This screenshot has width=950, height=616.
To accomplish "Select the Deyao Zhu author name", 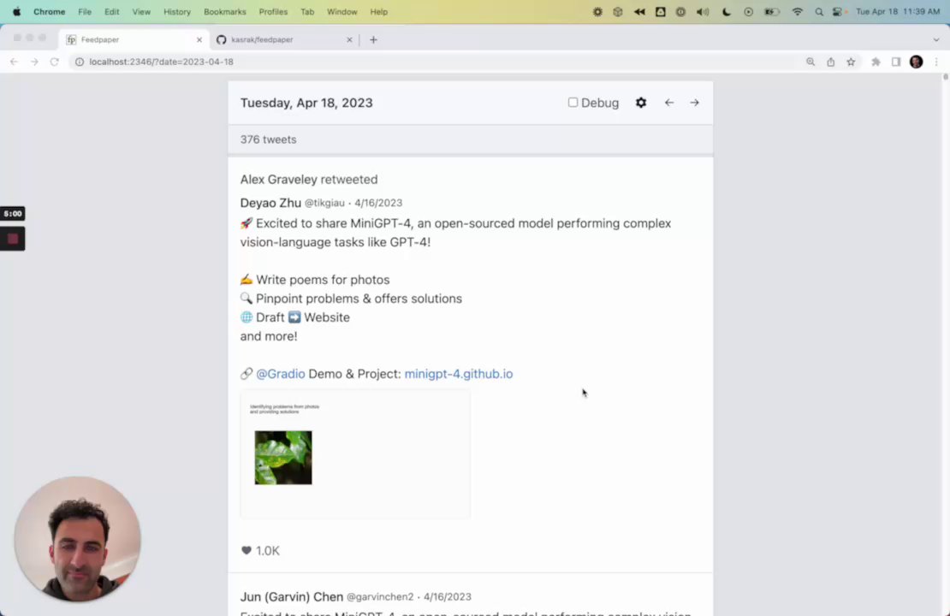I will point(270,203).
